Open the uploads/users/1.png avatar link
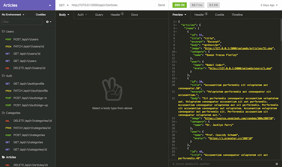The height and width of the screenshot is (167, 282). point(240,68)
